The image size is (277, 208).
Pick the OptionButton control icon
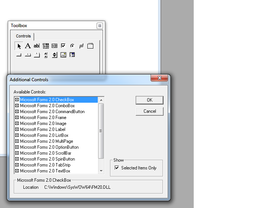click(72, 46)
